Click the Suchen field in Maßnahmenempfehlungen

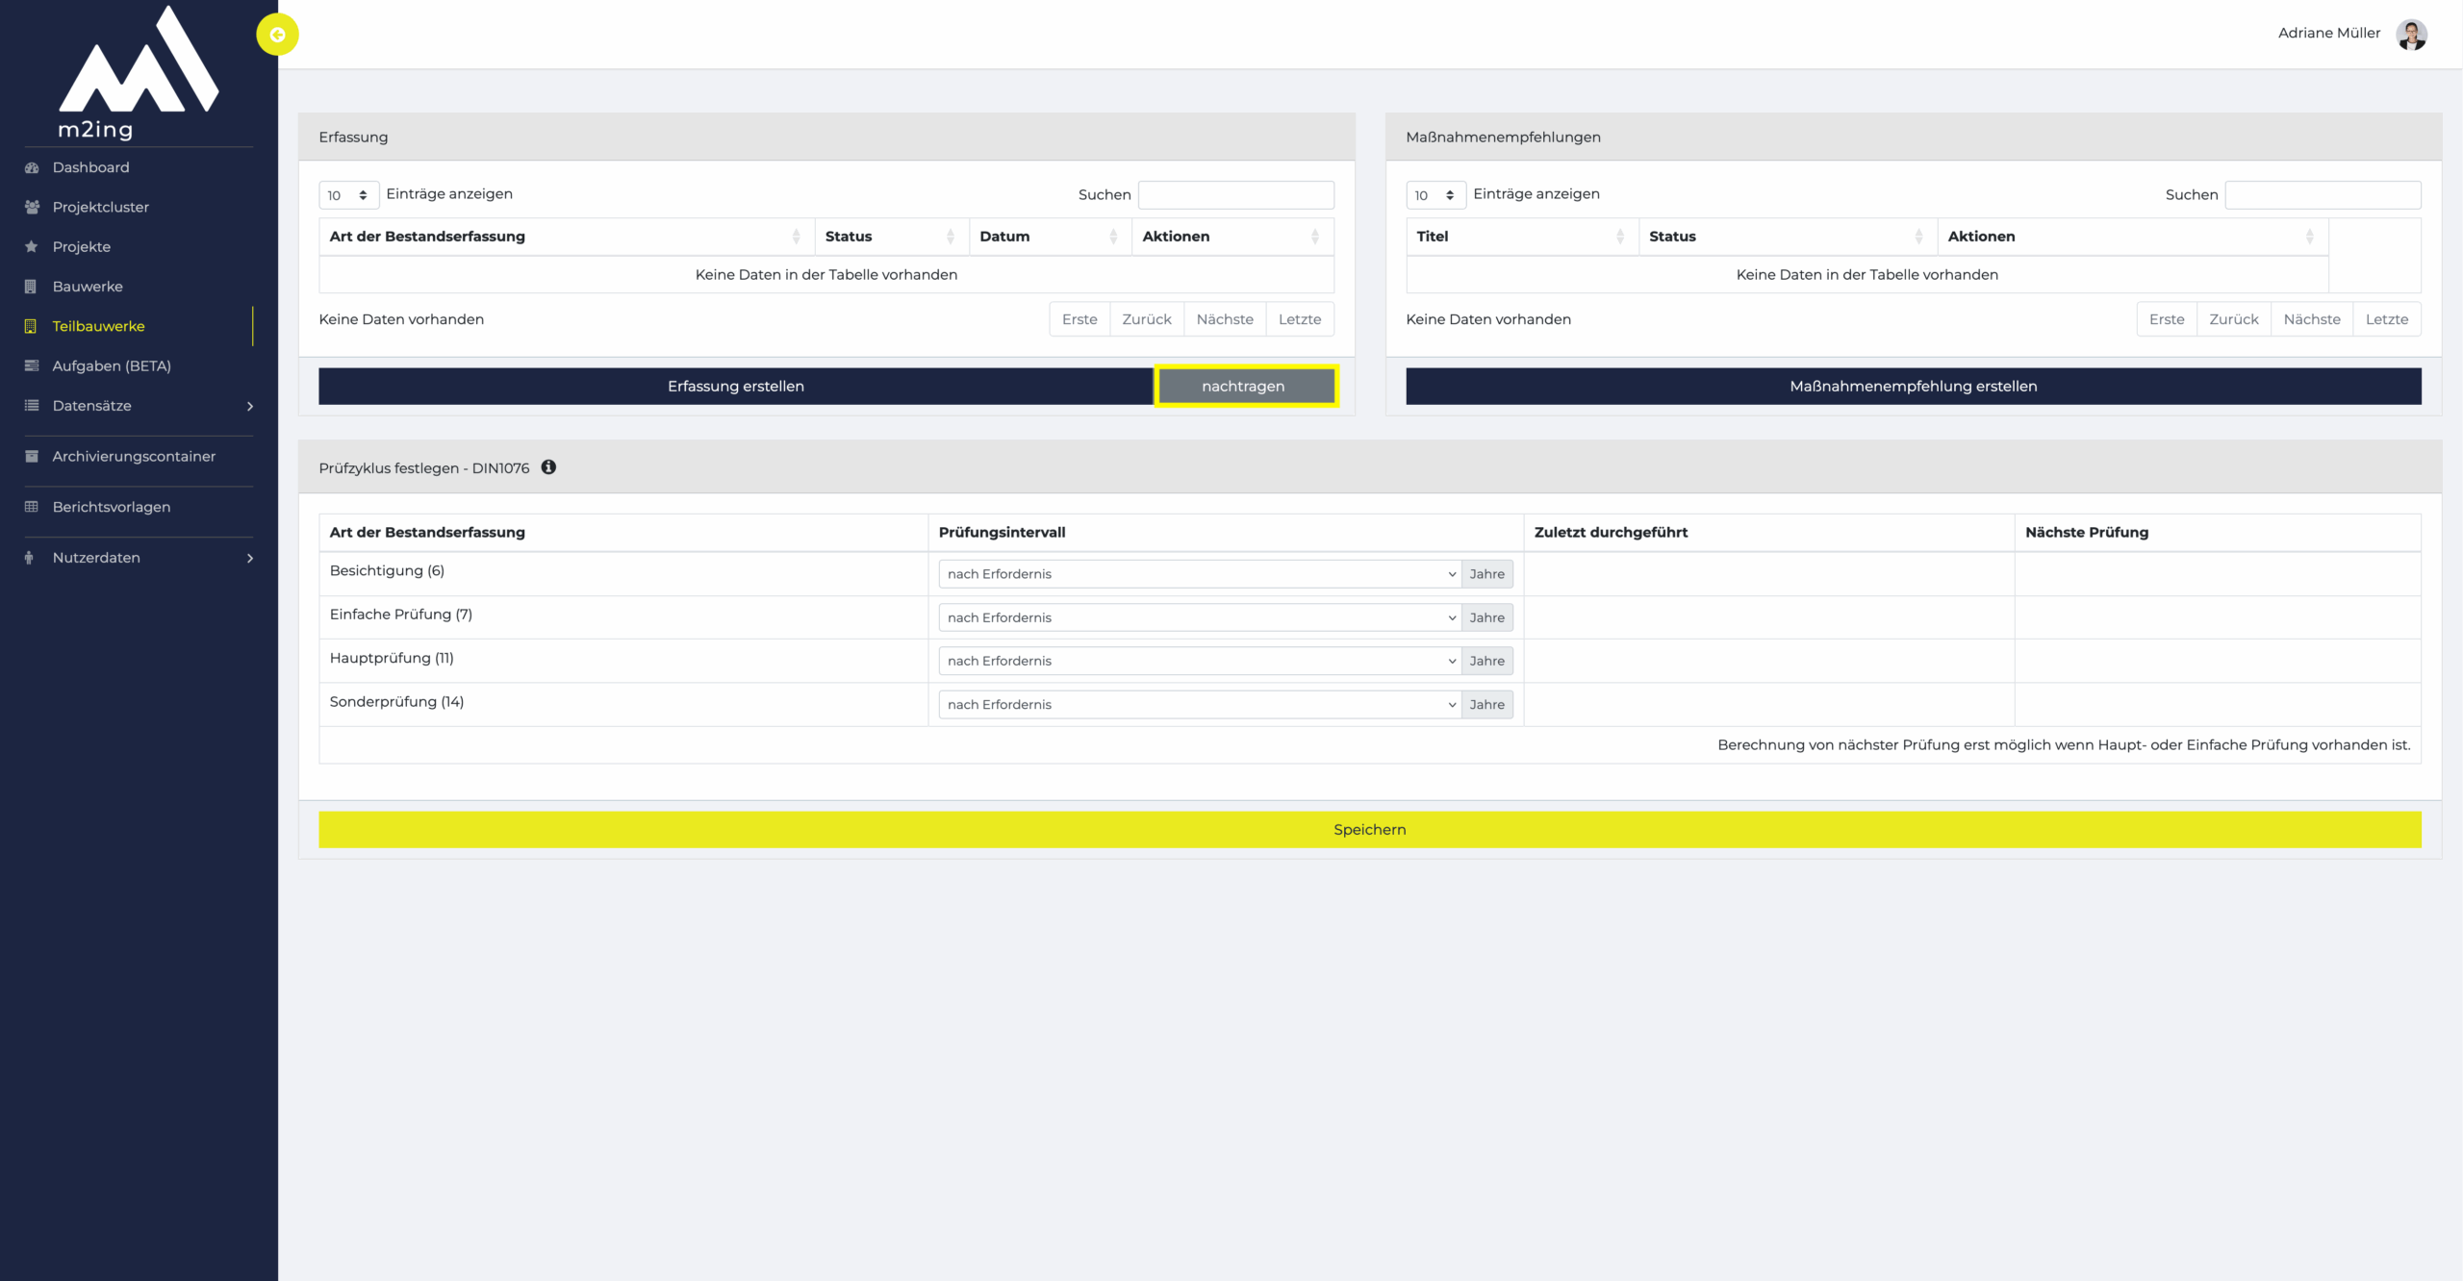(2322, 195)
